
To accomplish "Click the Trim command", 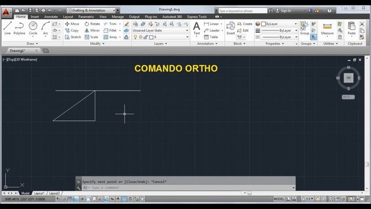I will pos(110,24).
